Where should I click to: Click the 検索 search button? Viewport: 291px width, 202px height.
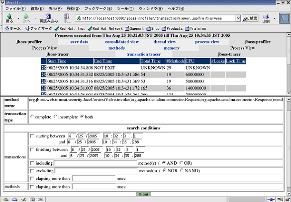click(x=250, y=18)
